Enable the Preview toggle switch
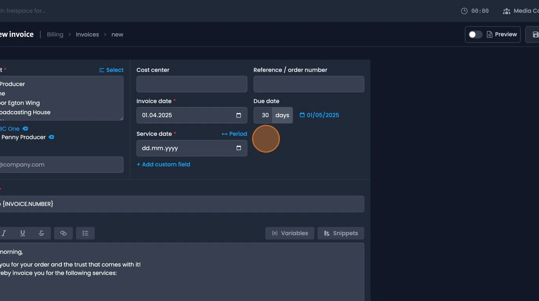This screenshot has height=301, width=539. 475,34
